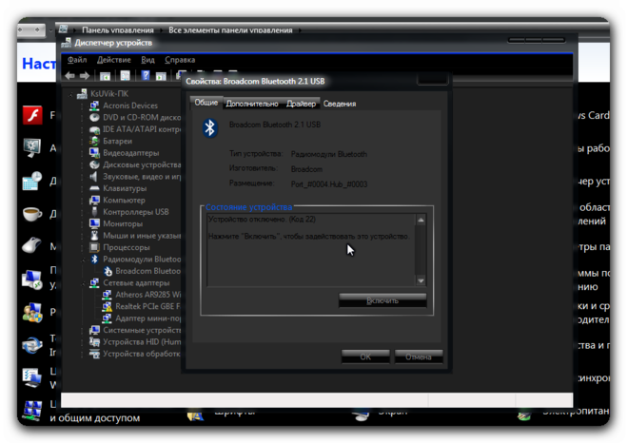Image resolution: width=627 pixels, height=443 pixels.
Task: Click the status box scrollbar down arrow
Action: point(421,280)
